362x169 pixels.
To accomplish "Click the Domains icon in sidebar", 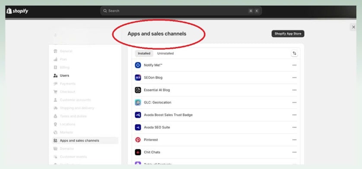I will [x=55, y=149].
